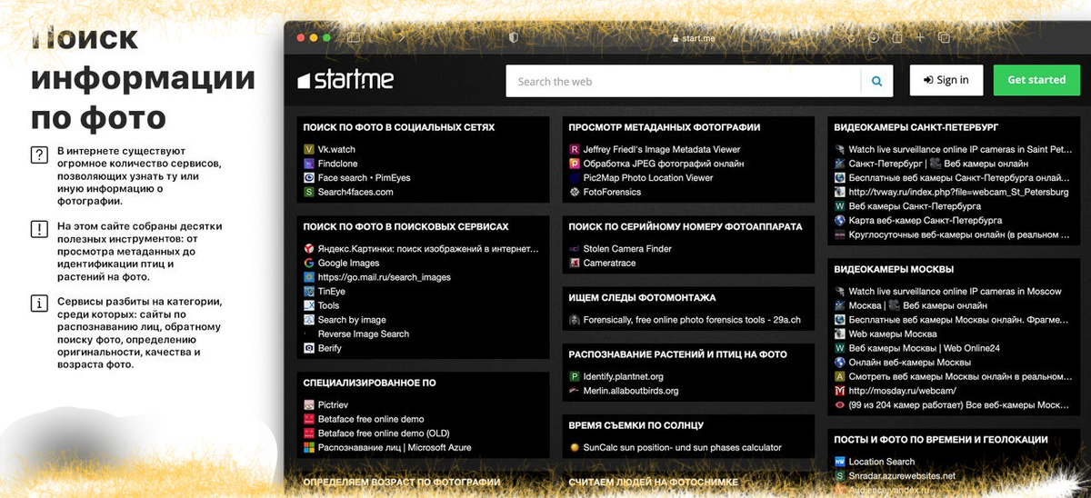Click the Microsoft Azure favicon
Image resolution: width=1091 pixels, height=498 pixels.
pyautogui.click(x=309, y=447)
